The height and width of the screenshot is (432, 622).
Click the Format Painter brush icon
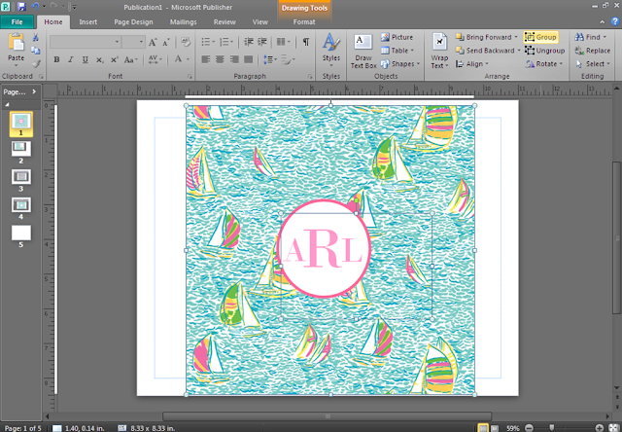(x=36, y=63)
